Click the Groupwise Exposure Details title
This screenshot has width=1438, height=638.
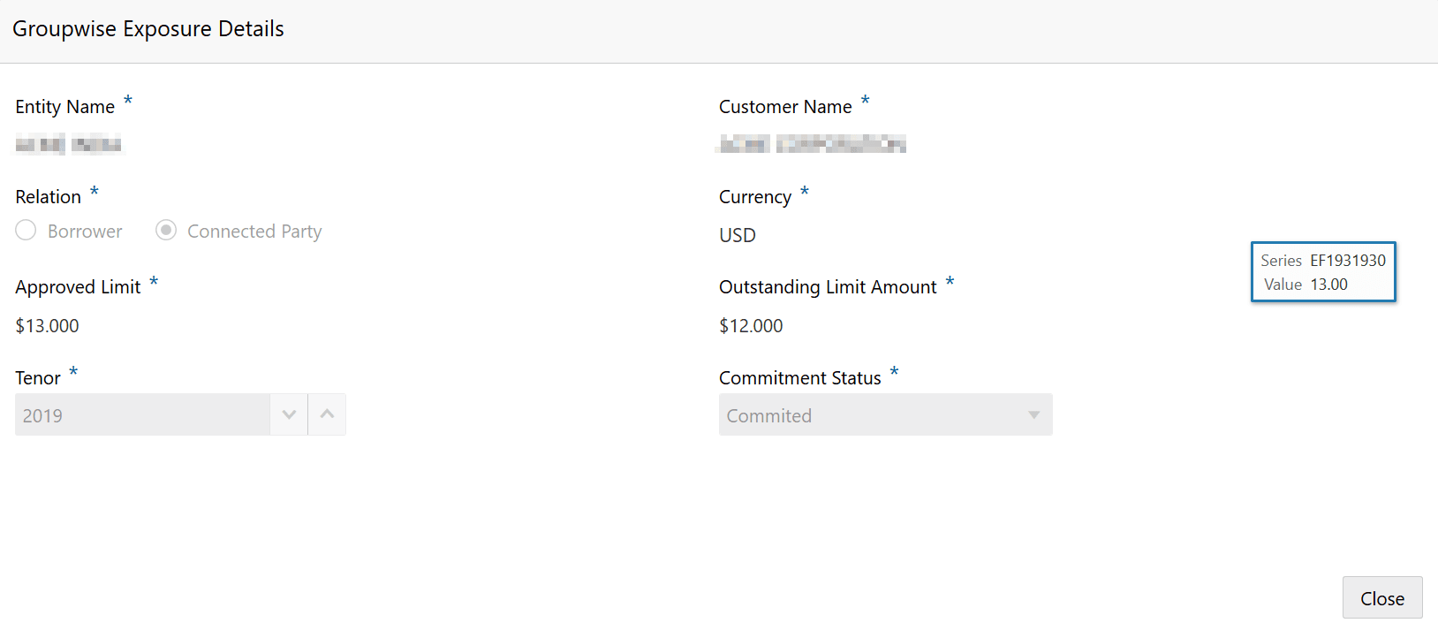point(148,29)
